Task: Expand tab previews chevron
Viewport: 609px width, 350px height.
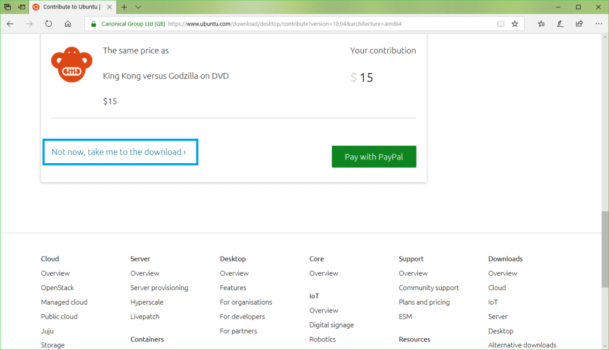Action: (x=138, y=7)
